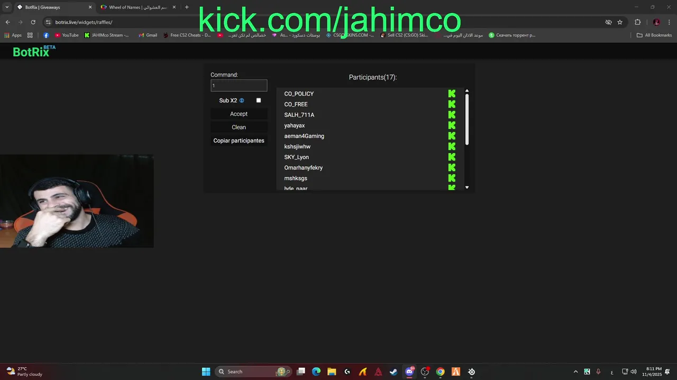Bookmark this page with the star icon

pos(620,22)
